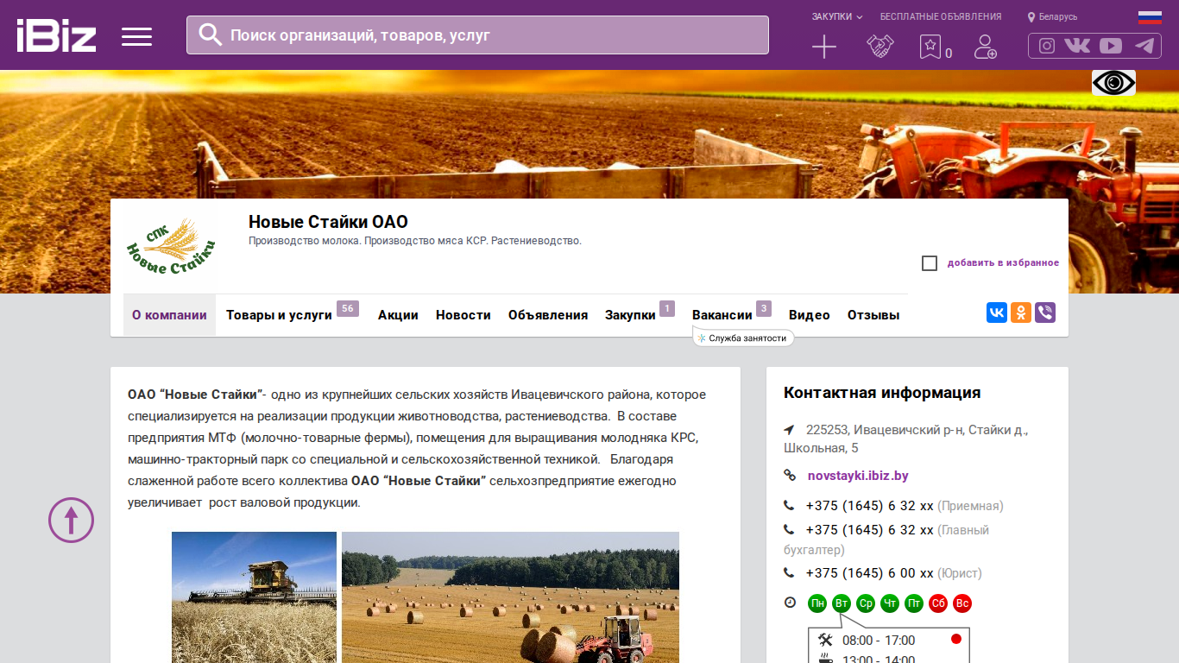Share via orange Odnoklassniki button

pos(1021,313)
